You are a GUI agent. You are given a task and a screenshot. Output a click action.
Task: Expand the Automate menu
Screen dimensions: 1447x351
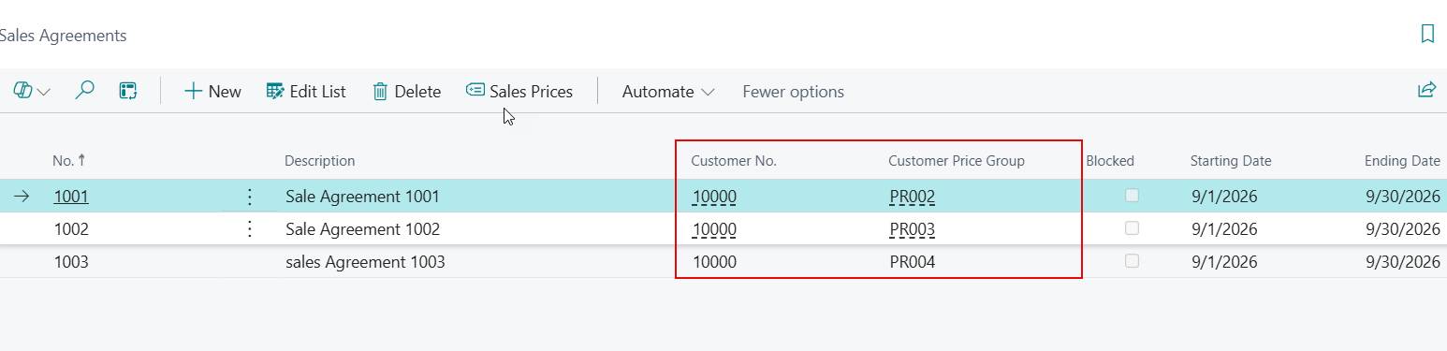(x=668, y=91)
